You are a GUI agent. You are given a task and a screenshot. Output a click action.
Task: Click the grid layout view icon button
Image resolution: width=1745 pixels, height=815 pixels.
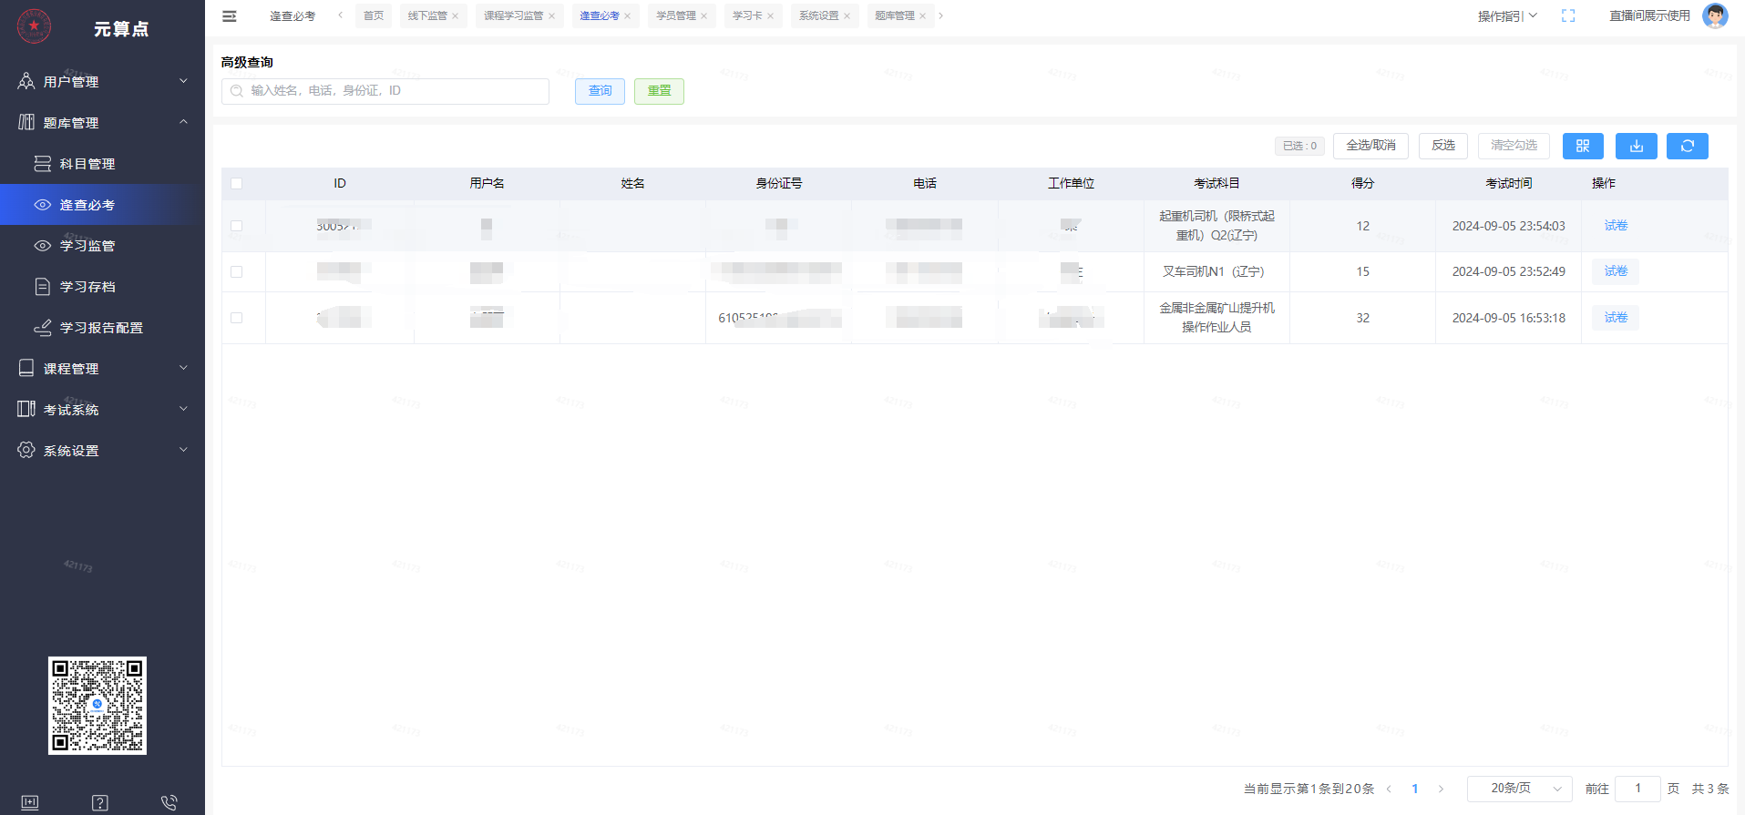click(1583, 146)
